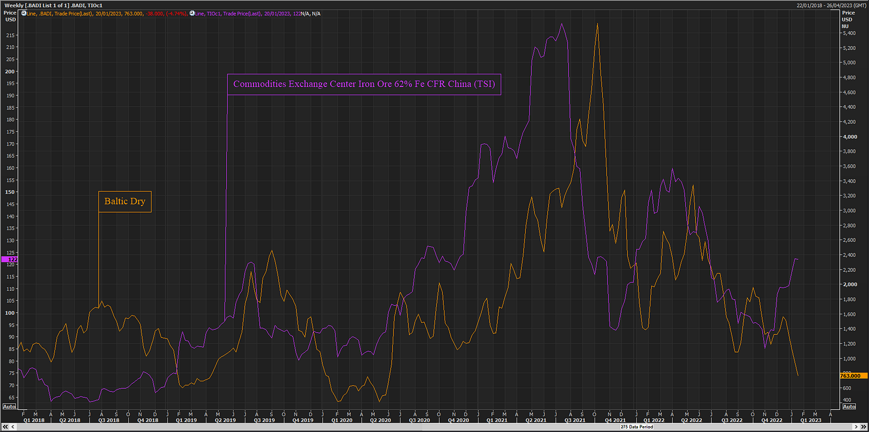Click the 150 value on left axis
The image size is (869, 432).
click(x=10, y=192)
